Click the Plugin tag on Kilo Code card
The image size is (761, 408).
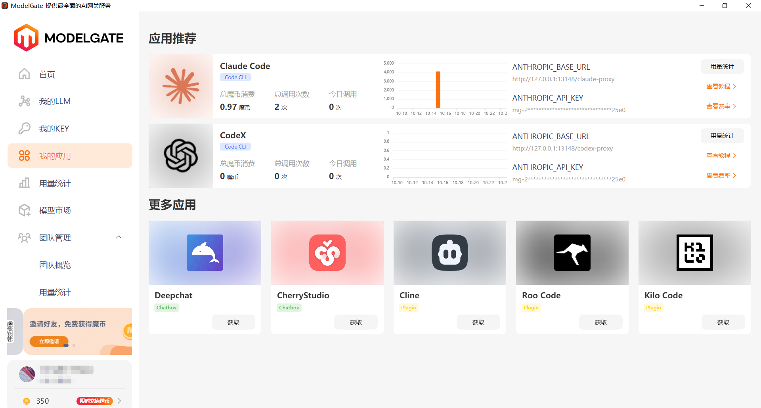[x=654, y=307]
